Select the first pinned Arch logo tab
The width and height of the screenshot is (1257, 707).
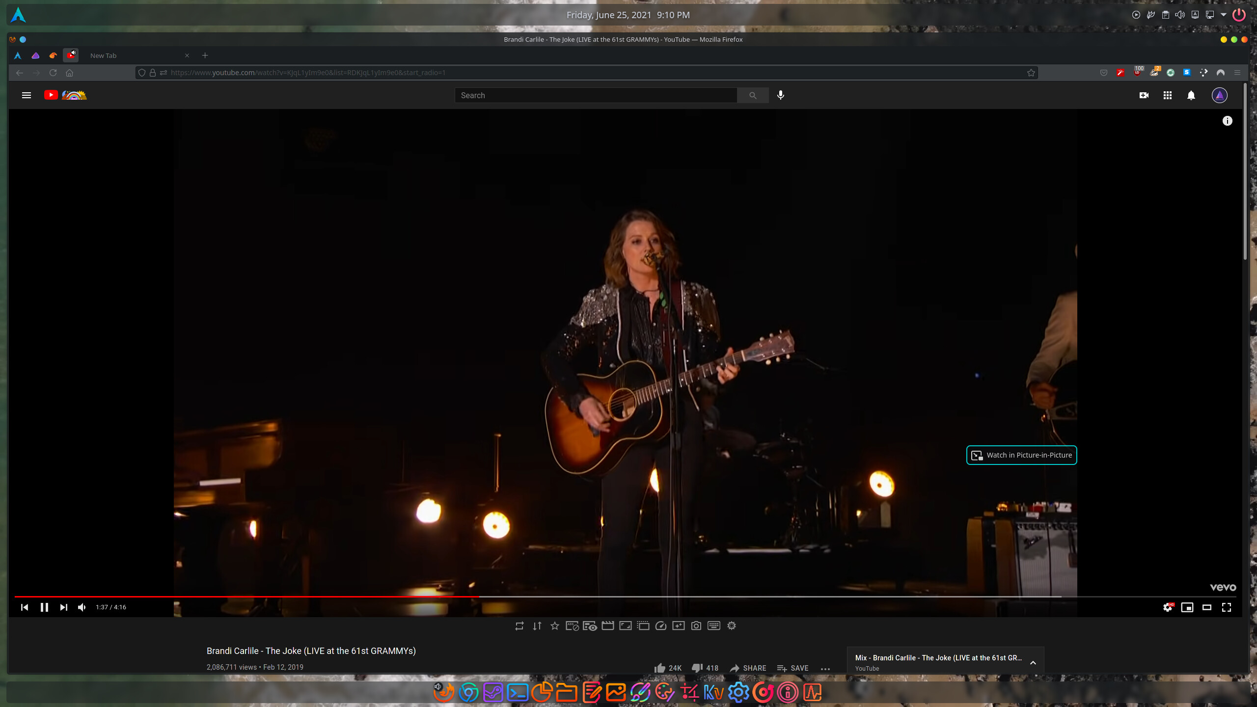[18, 55]
